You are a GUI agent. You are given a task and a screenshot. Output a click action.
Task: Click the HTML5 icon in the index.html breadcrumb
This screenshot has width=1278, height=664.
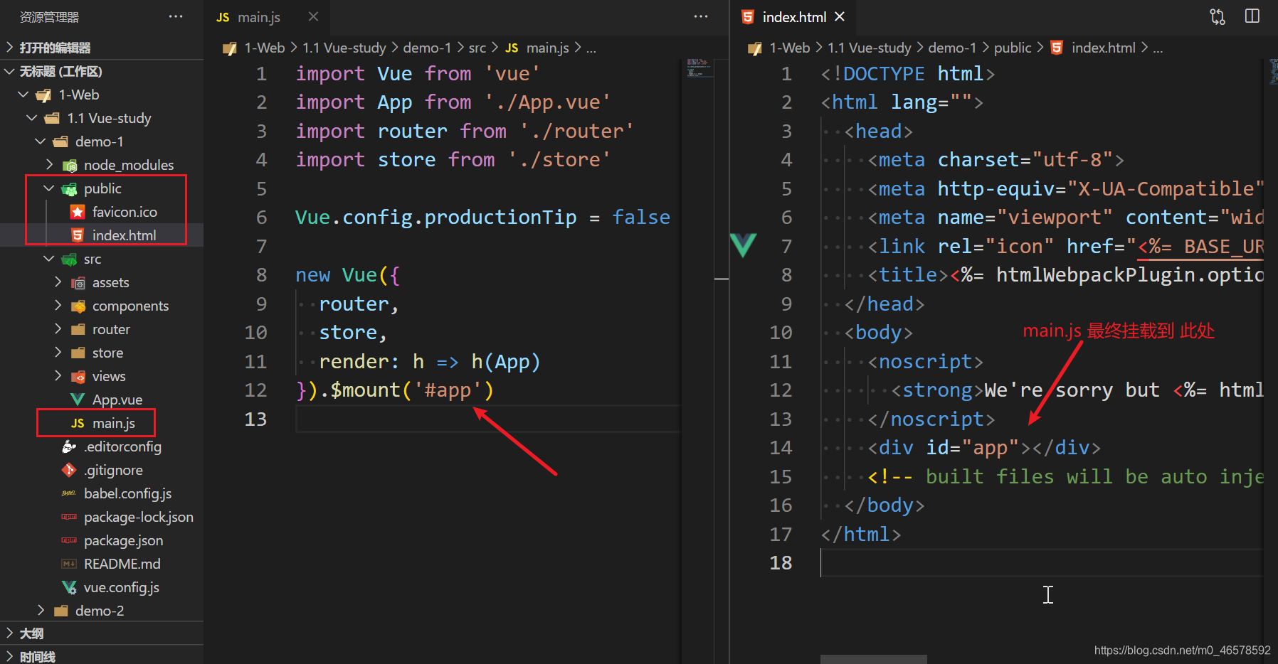click(x=1057, y=48)
